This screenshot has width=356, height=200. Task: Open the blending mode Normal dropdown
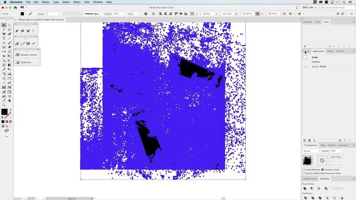pos(311,151)
